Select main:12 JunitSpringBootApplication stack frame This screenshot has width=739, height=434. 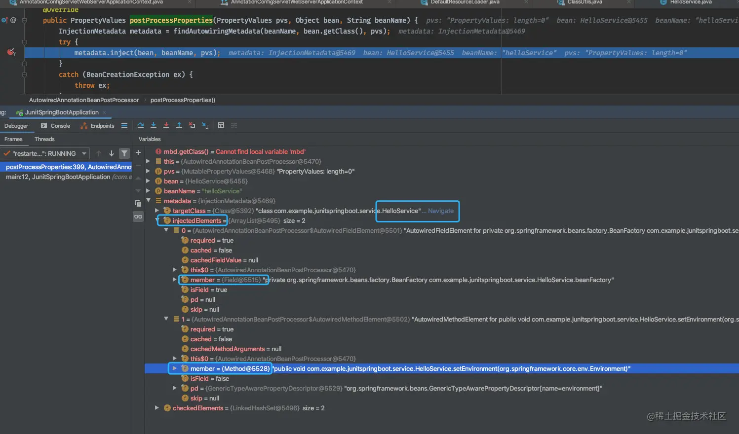click(66, 177)
